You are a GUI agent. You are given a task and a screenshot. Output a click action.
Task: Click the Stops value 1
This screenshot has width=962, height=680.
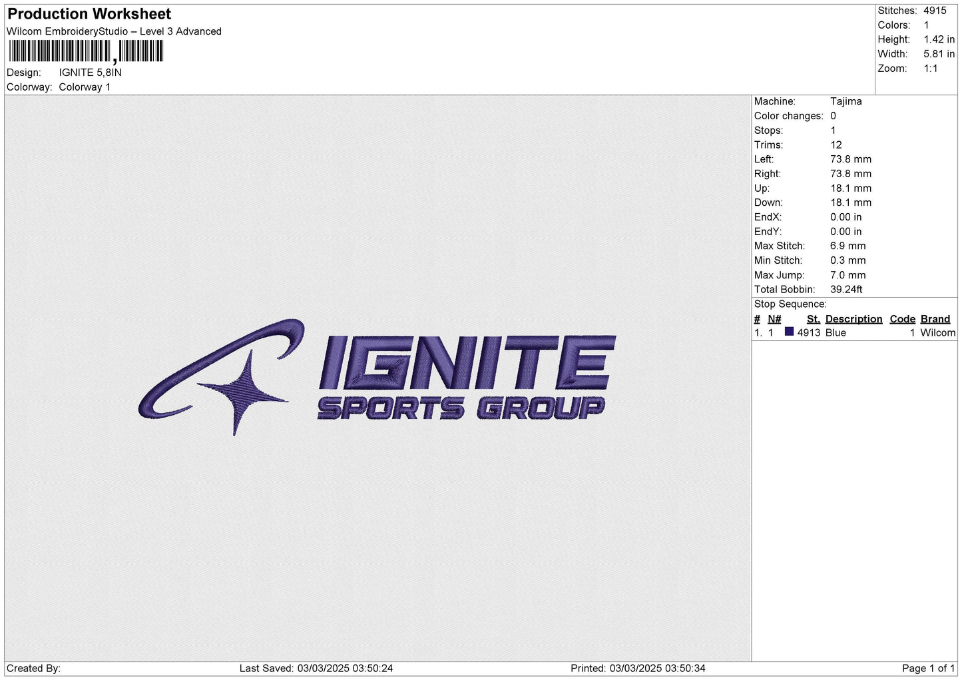833,131
